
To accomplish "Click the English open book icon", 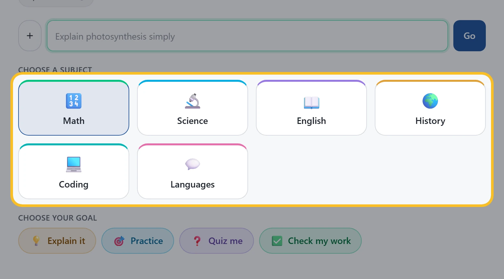I will pyautogui.click(x=311, y=102).
